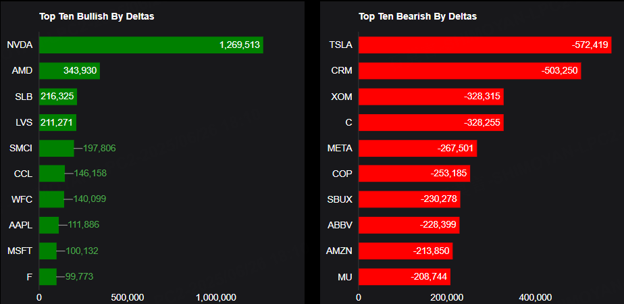Click the CRM ticker label
This screenshot has width=624, height=304.
pos(342,71)
